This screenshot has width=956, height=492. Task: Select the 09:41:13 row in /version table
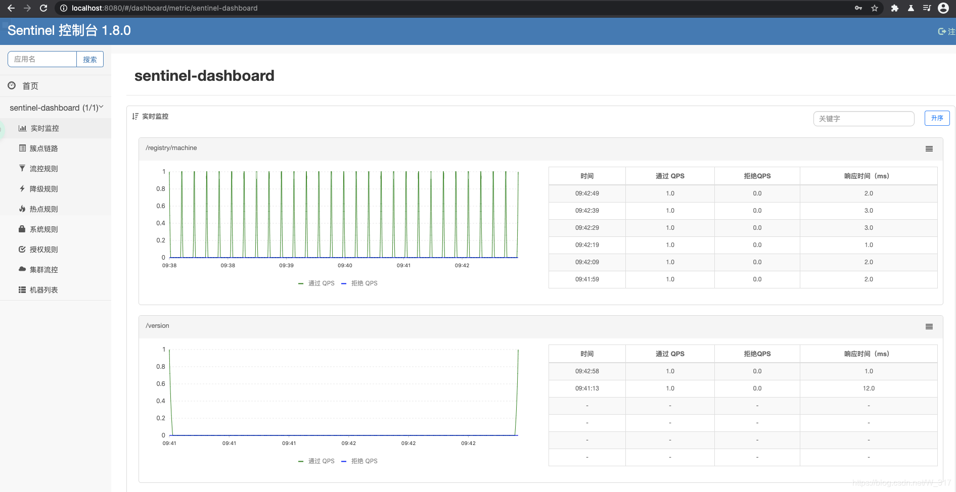[x=743, y=388]
